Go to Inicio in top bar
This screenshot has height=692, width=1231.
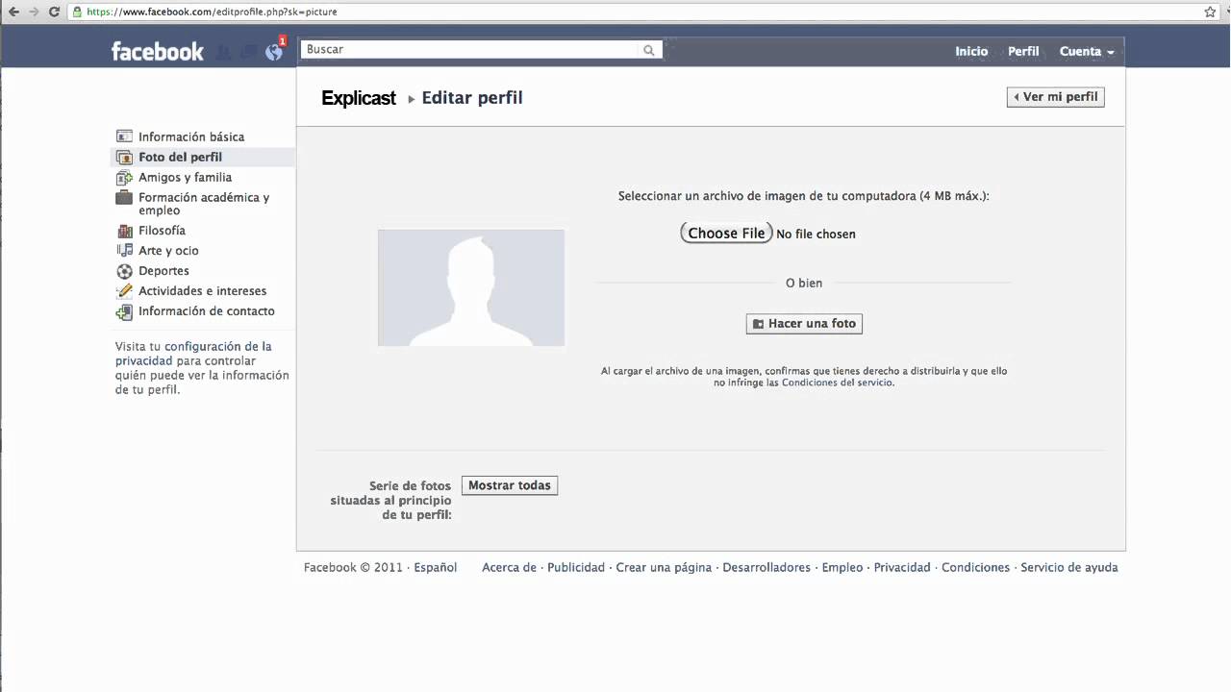[x=971, y=52]
